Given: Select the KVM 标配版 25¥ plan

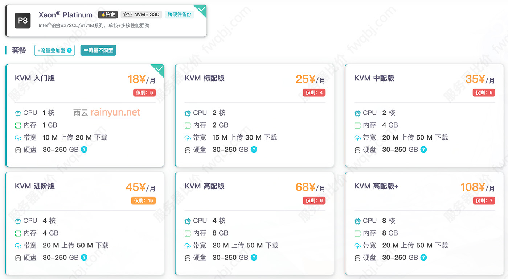Looking at the screenshot, I should 255,116.
